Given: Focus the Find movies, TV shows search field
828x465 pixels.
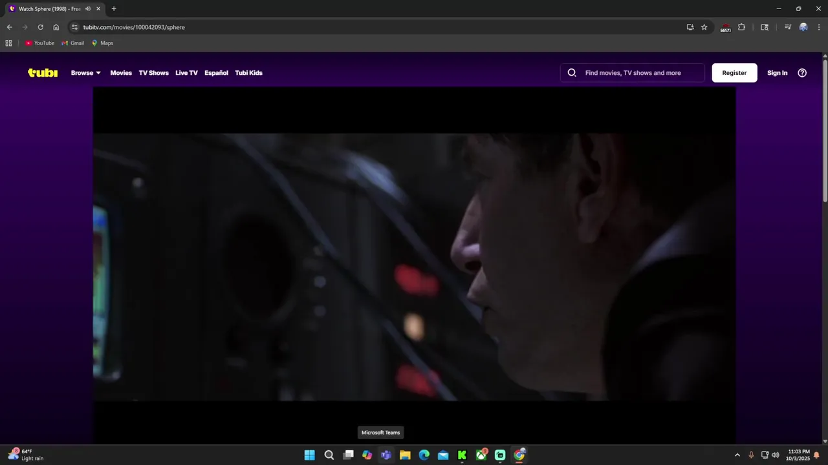Looking at the screenshot, I should 633,73.
